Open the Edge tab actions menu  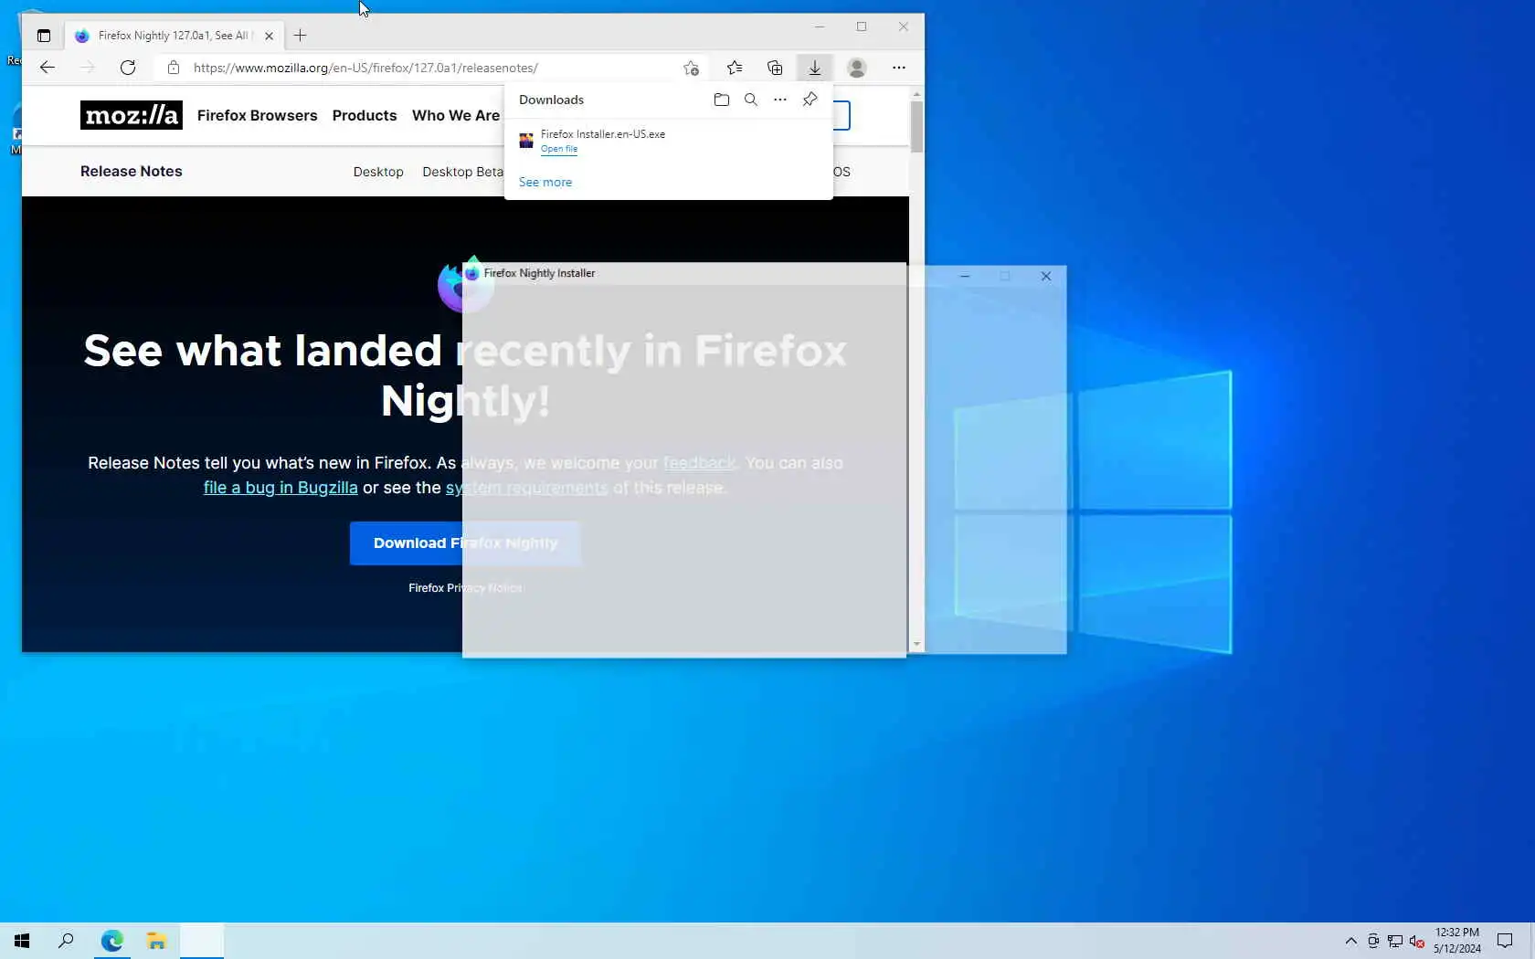click(x=44, y=36)
